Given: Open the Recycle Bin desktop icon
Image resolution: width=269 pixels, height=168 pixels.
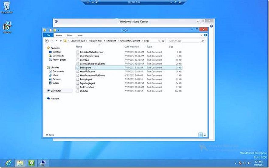Looking at the screenshot, I should click(x=7, y=8).
